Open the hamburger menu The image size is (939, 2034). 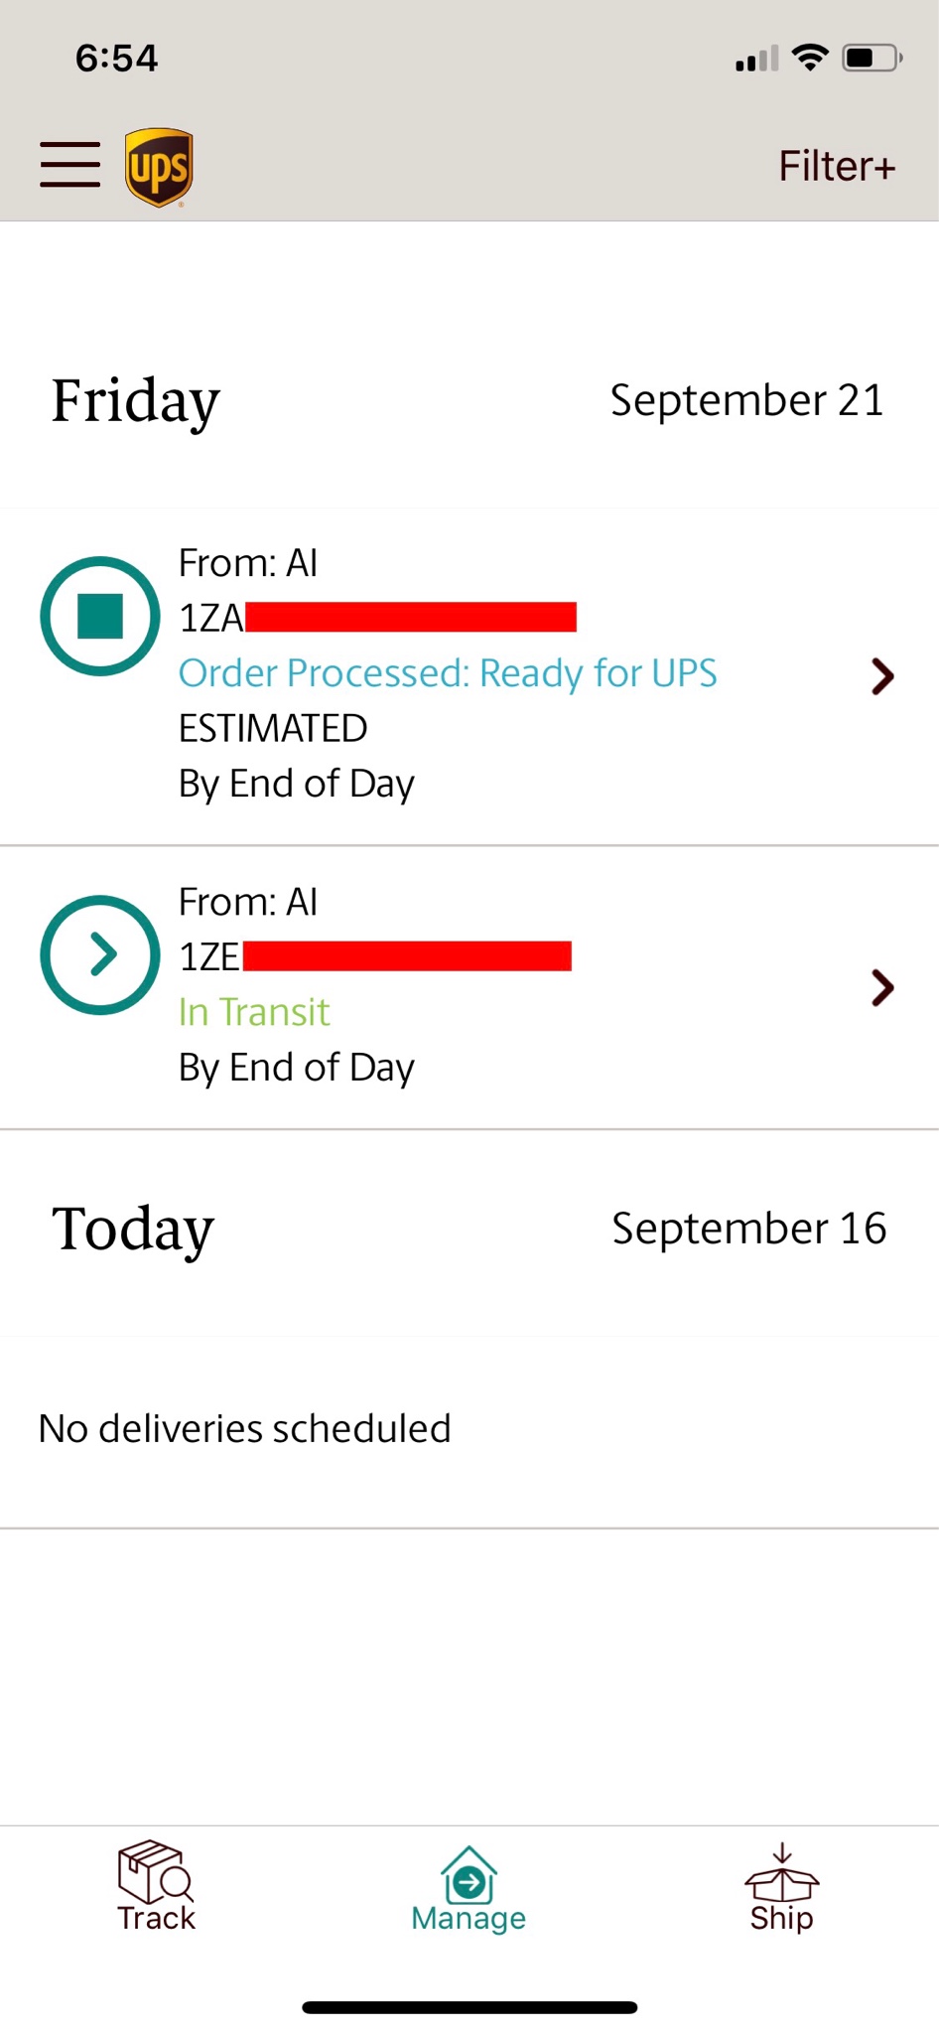pos(69,165)
